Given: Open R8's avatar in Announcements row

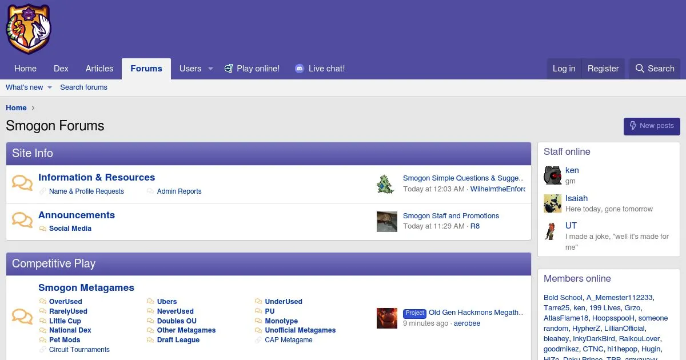Looking at the screenshot, I should [386, 221].
